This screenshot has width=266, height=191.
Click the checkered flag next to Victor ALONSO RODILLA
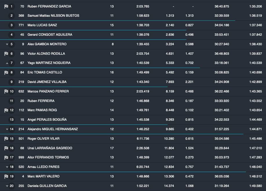pyautogui.click(x=6, y=54)
